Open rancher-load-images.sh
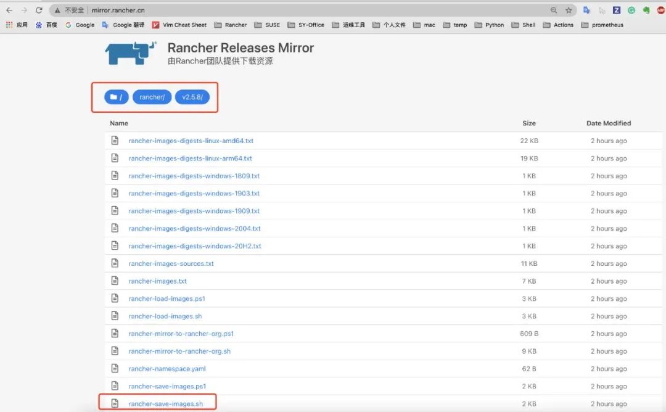The height and width of the screenshot is (412, 666). coord(165,316)
